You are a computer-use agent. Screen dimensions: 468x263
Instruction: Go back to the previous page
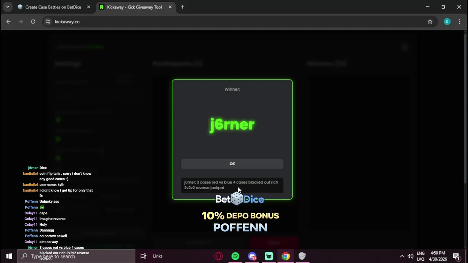(x=8, y=22)
